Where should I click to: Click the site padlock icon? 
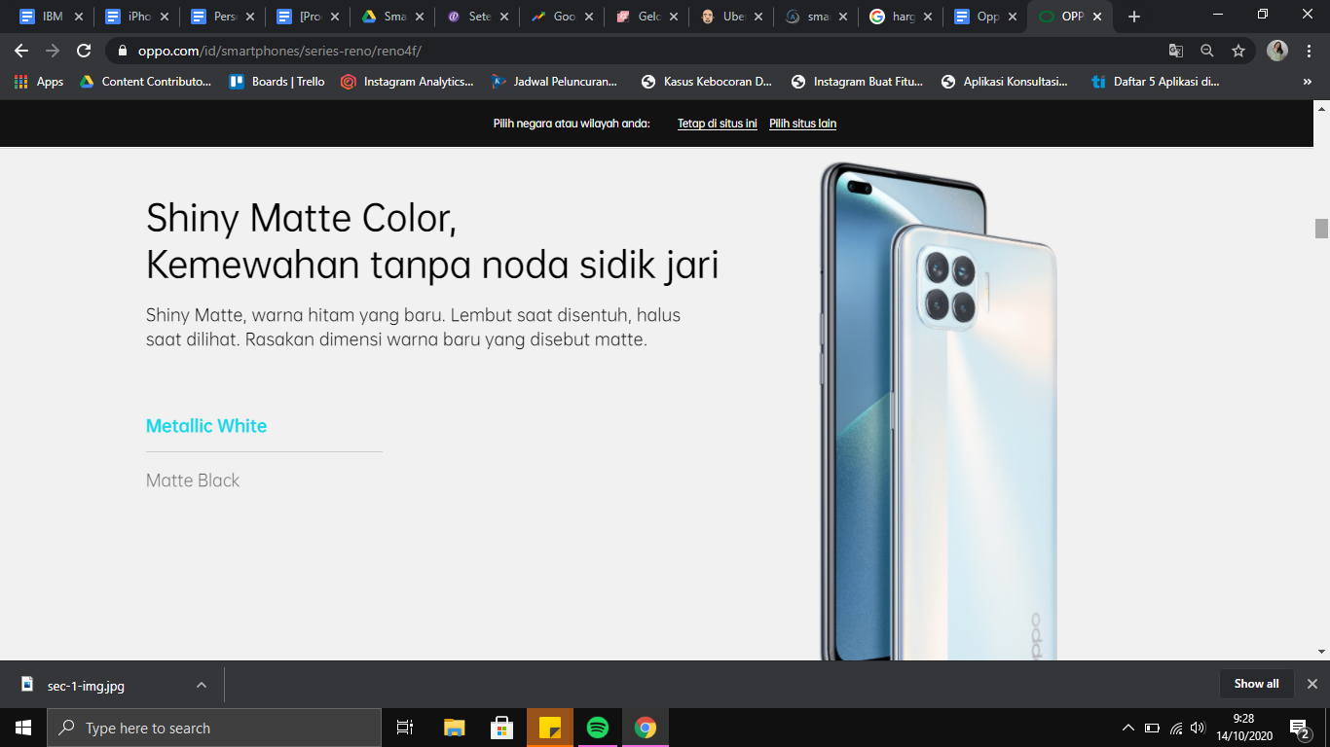(123, 51)
